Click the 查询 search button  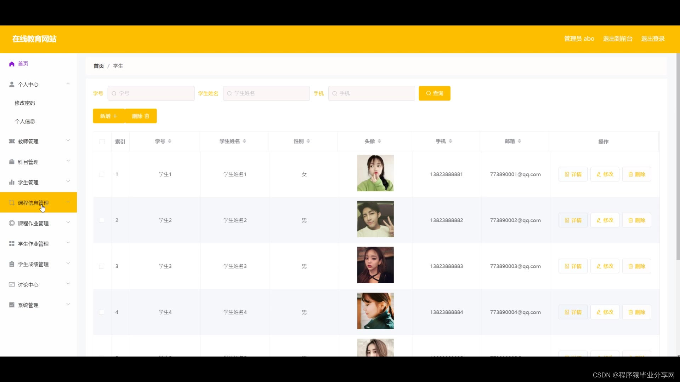(434, 93)
